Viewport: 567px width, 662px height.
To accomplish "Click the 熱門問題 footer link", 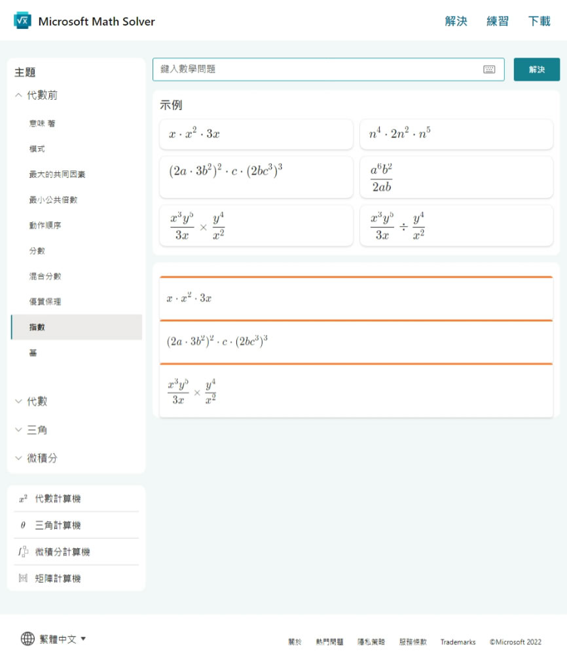I will point(329,642).
